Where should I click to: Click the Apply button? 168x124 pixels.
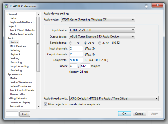tap(154, 114)
